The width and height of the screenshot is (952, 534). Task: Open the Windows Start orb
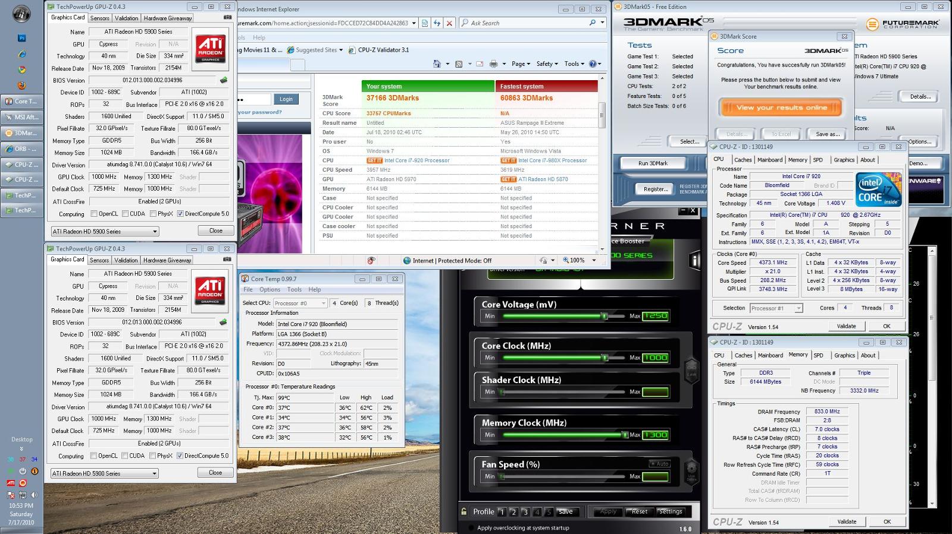(21, 13)
